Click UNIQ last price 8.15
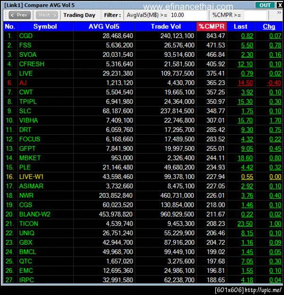Viewport: 284px width, 295px height. 247,233
